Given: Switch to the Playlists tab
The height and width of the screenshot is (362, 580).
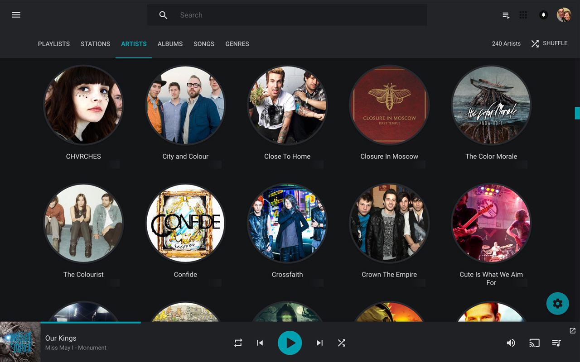Looking at the screenshot, I should [54, 44].
